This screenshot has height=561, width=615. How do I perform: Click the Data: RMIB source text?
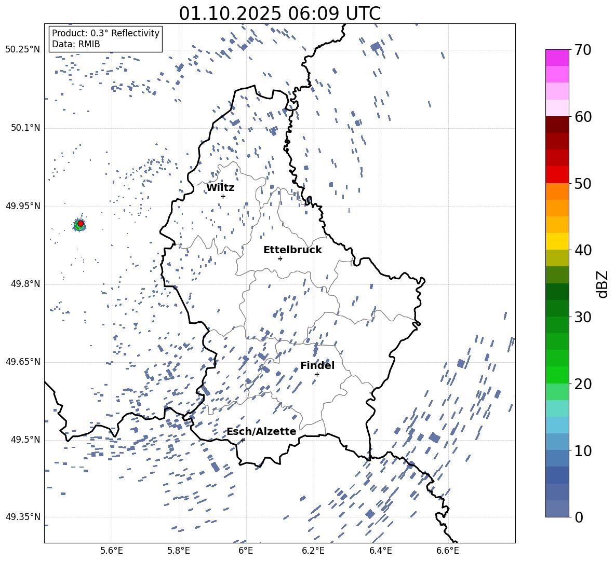click(x=76, y=44)
